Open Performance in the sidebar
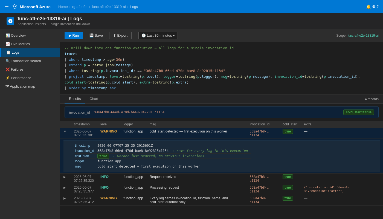383x219 pixels. pyautogui.click(x=30, y=78)
